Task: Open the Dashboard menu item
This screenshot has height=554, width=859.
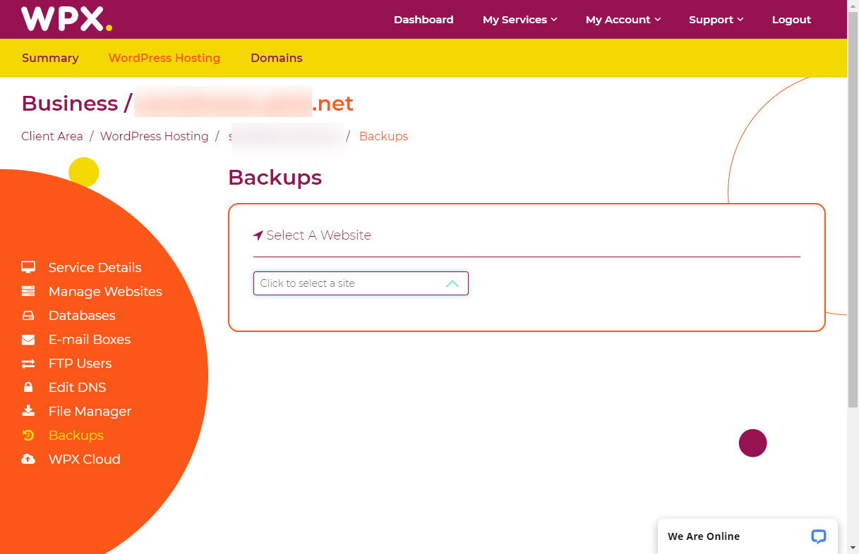Action: pyautogui.click(x=424, y=20)
